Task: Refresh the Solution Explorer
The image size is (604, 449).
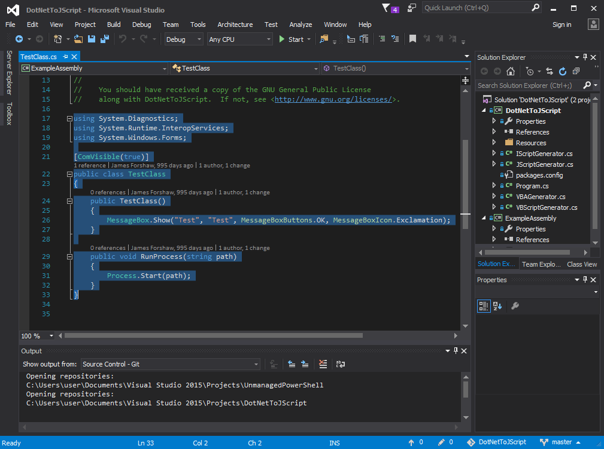Action: 563,72
